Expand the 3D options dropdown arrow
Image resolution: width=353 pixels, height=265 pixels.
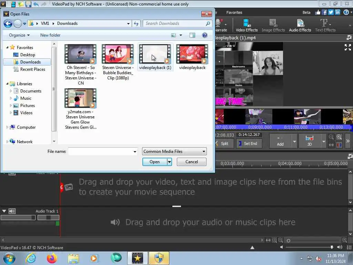tap(324, 141)
